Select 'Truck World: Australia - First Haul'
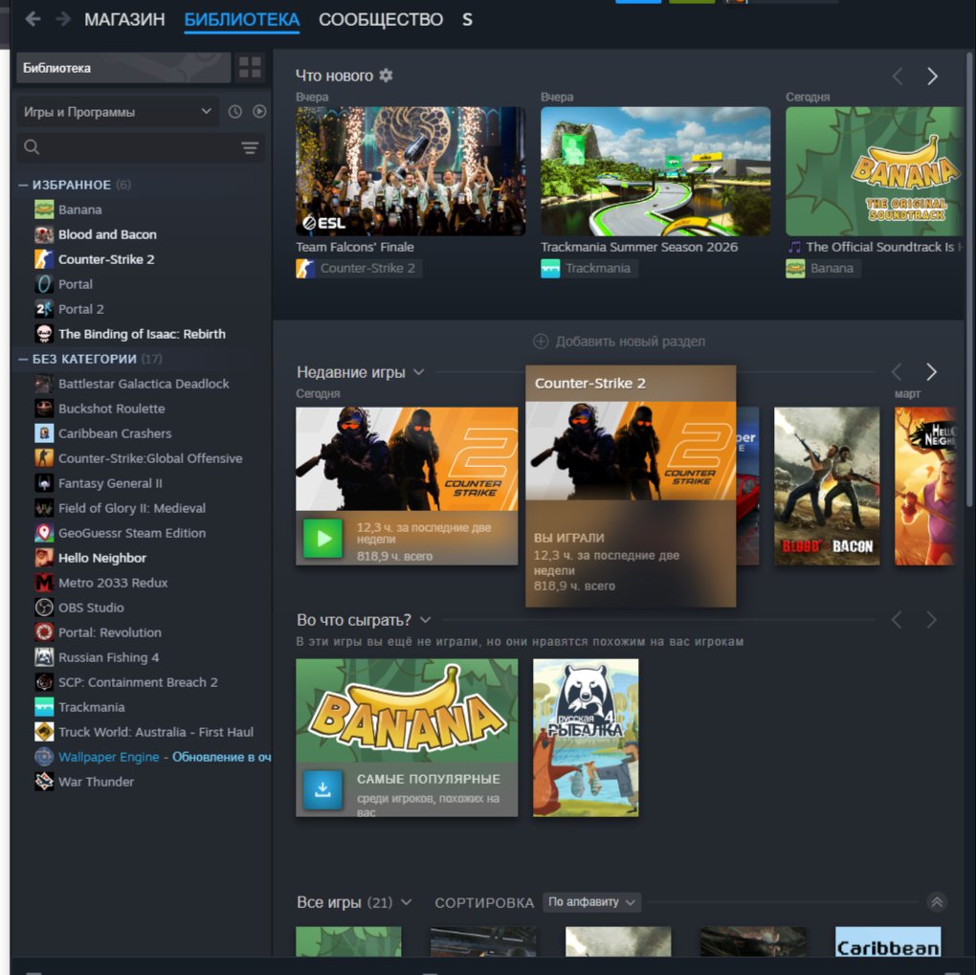This screenshot has width=976, height=975. coord(156,732)
